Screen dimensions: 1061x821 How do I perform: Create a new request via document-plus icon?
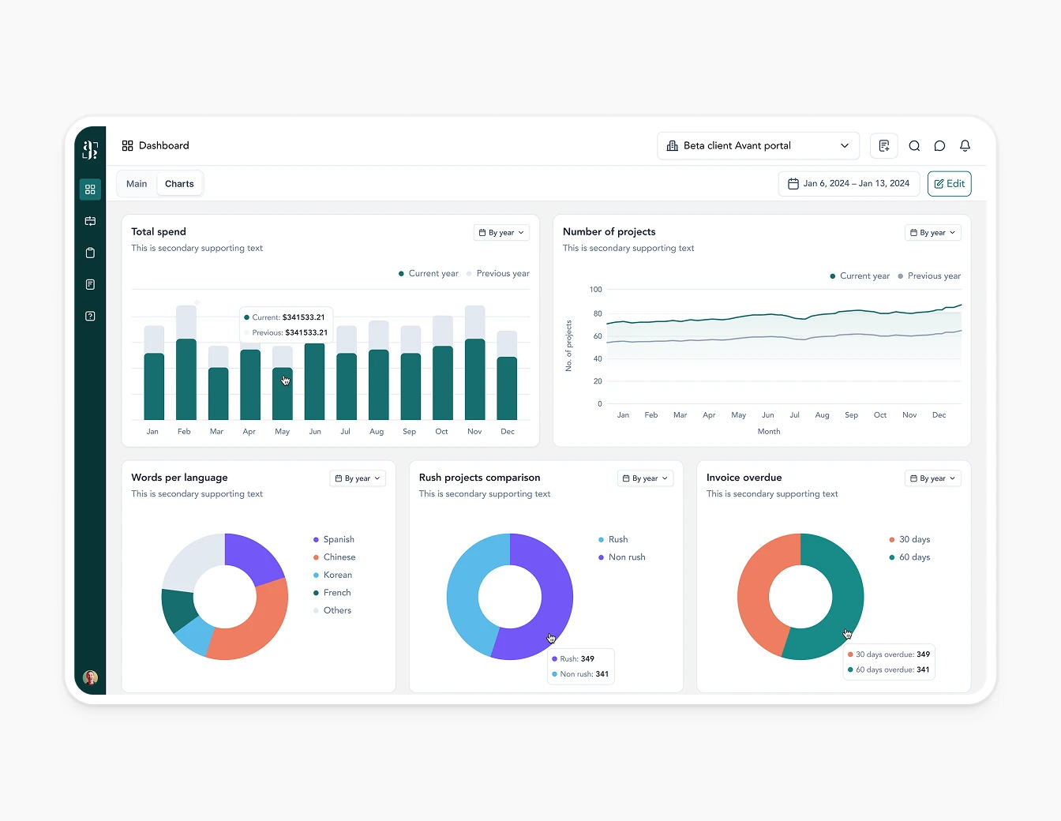pyautogui.click(x=883, y=145)
